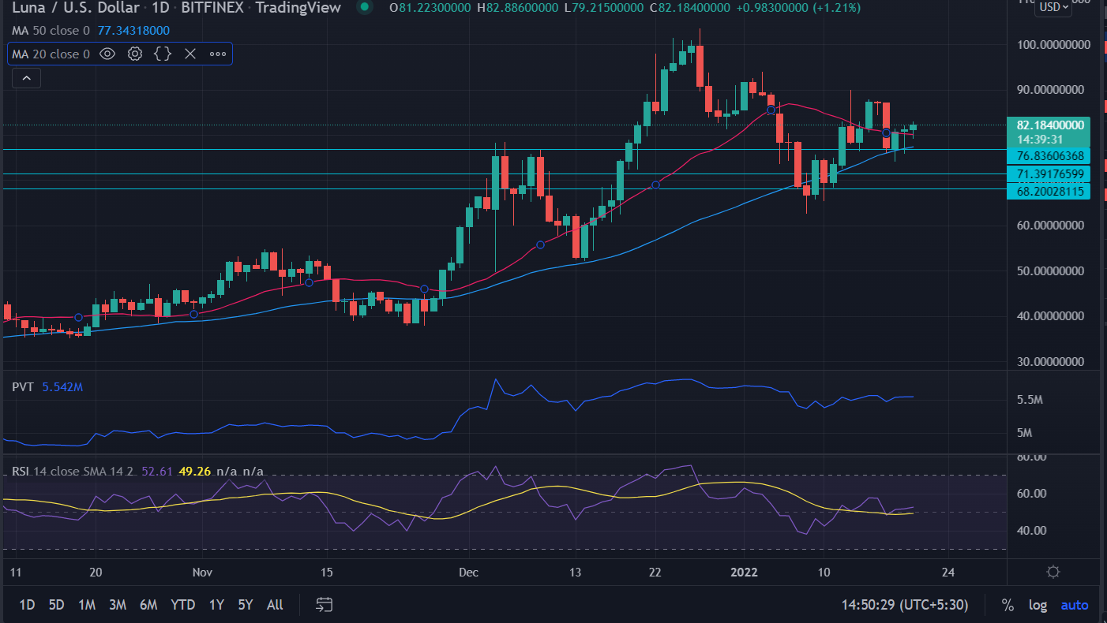Open Go to date calendar icon
Viewport: 1107px width, 623px height.
324,605
